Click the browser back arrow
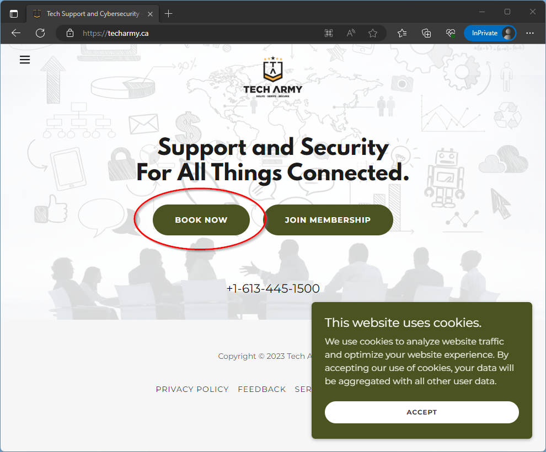Viewport: 546px width, 452px height. [x=16, y=33]
